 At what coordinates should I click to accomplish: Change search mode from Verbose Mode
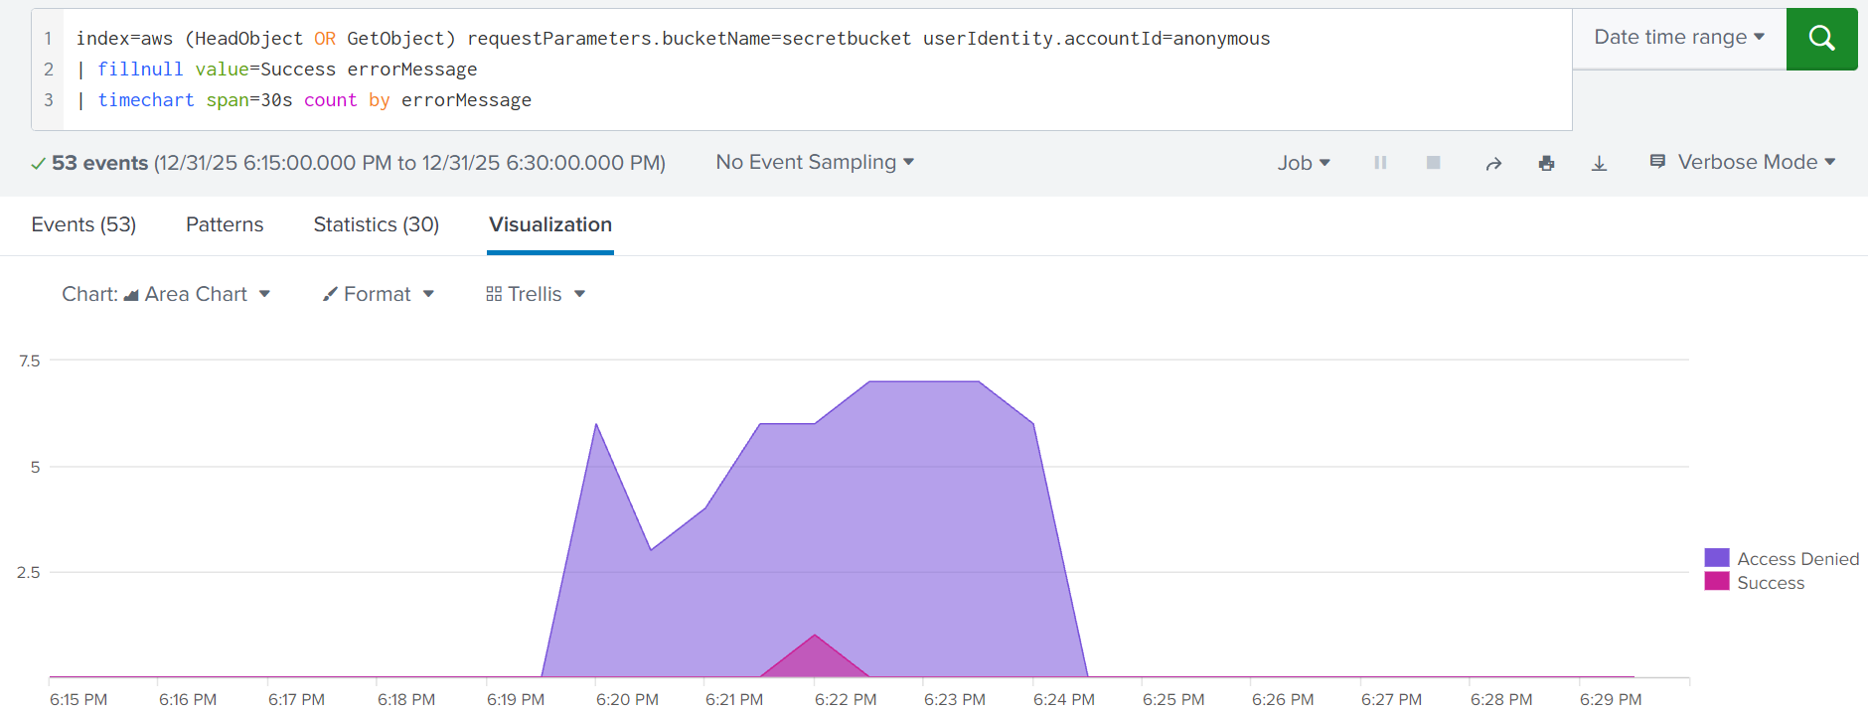pyautogui.click(x=1743, y=162)
